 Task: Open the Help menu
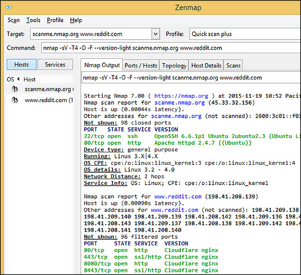point(76,20)
